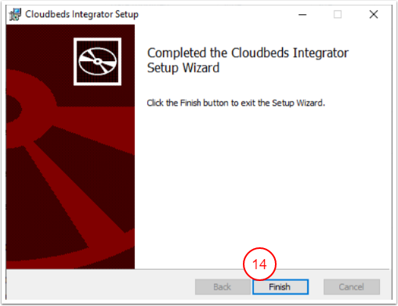Click the red circled 14 annotation
The width and height of the screenshot is (398, 306).
[x=259, y=264]
